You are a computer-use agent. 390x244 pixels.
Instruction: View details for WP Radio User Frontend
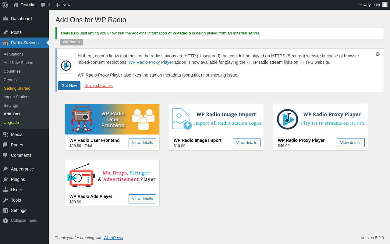coord(142,143)
